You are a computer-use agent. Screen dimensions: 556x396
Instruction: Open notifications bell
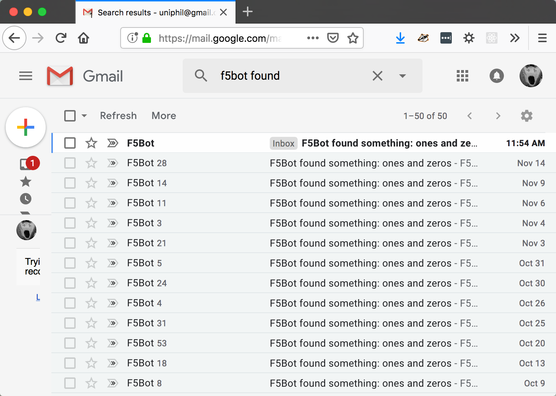point(496,76)
